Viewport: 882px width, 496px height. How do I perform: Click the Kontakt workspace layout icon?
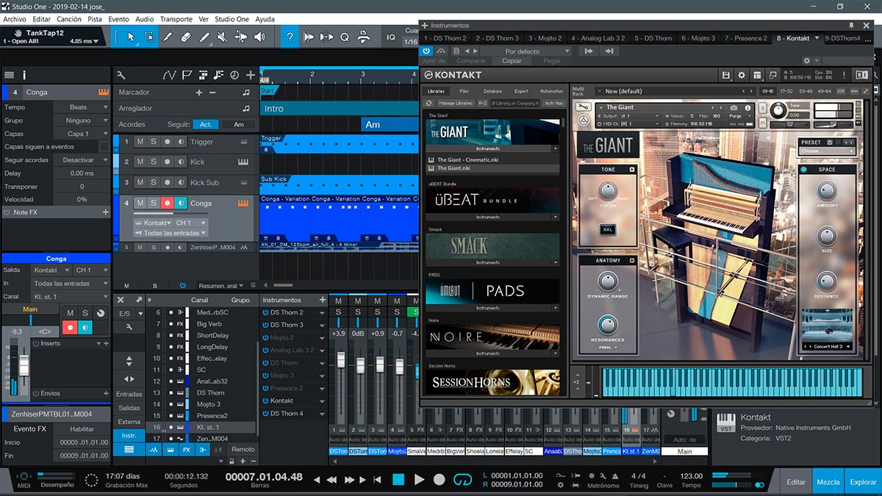coord(756,75)
